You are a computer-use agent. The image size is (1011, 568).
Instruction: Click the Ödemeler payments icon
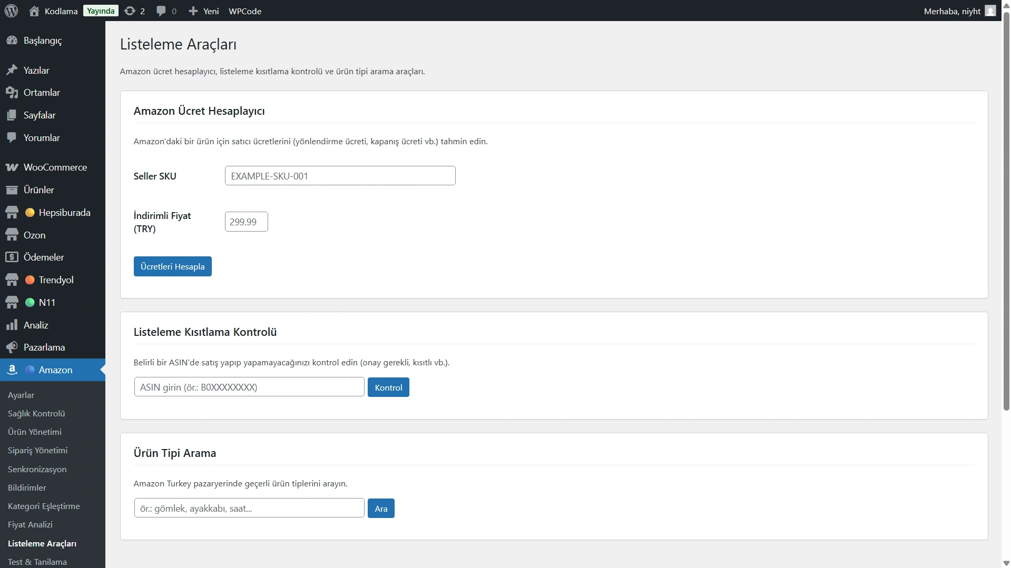pyautogui.click(x=12, y=257)
